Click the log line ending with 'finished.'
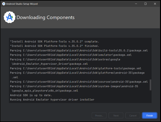Image resolution: width=161 pixels, height=122 pixels. click(x=55, y=46)
